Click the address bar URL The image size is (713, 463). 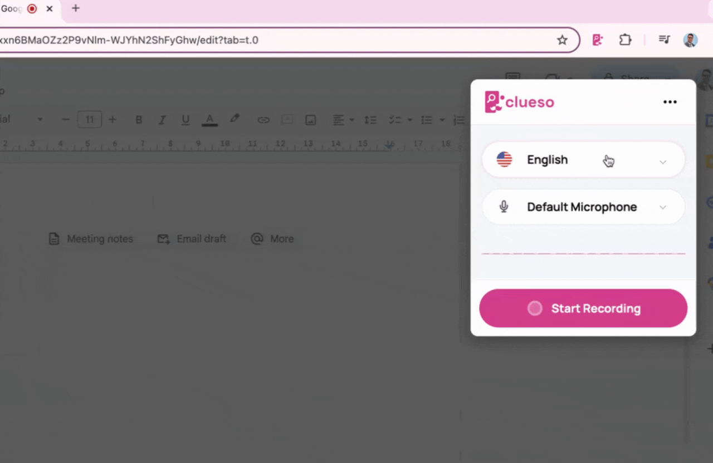[129, 40]
